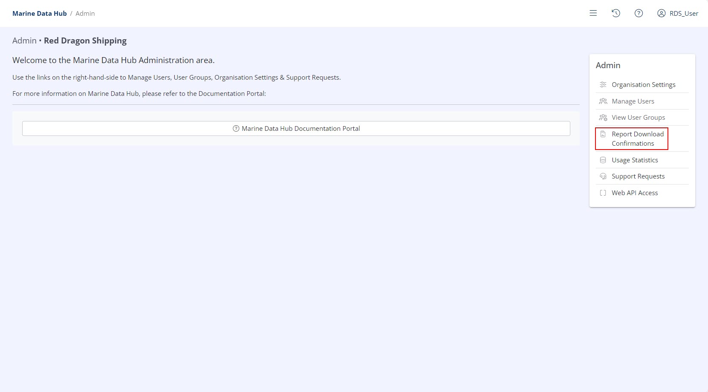708x392 pixels.
Task: Go to Marine Data Hub breadcrumb home
Action: coord(40,14)
